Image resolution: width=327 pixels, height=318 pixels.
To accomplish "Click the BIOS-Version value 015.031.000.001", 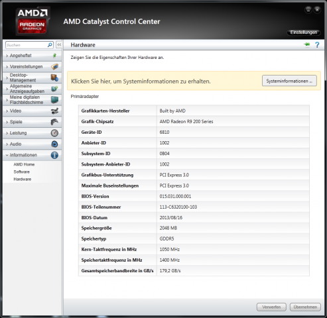I will (x=175, y=196).
